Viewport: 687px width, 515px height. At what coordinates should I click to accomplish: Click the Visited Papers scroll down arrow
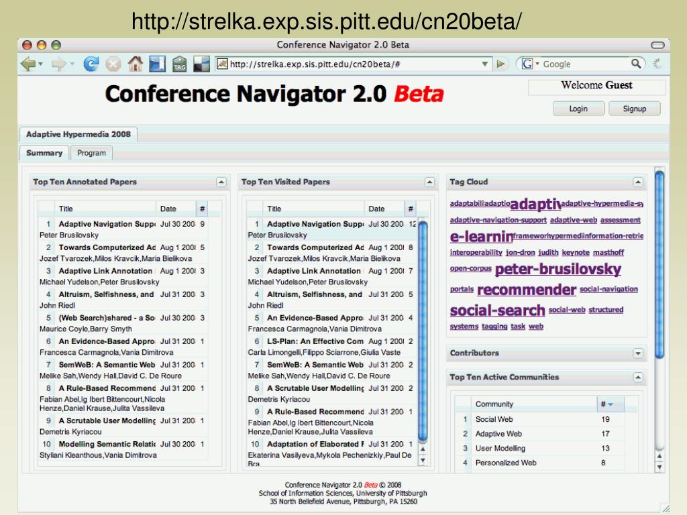click(423, 460)
